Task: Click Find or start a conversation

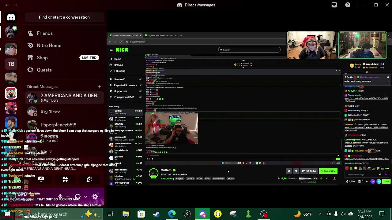Action: pos(64,17)
